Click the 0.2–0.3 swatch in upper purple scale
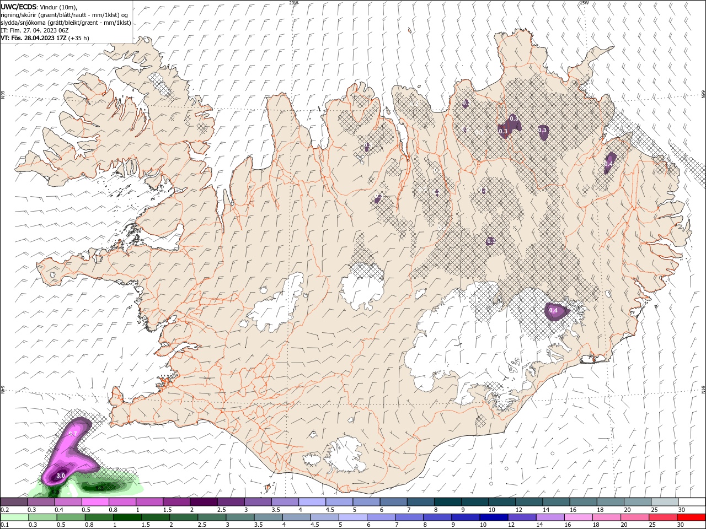Image resolution: width=706 pixels, height=529 pixels. (14, 502)
